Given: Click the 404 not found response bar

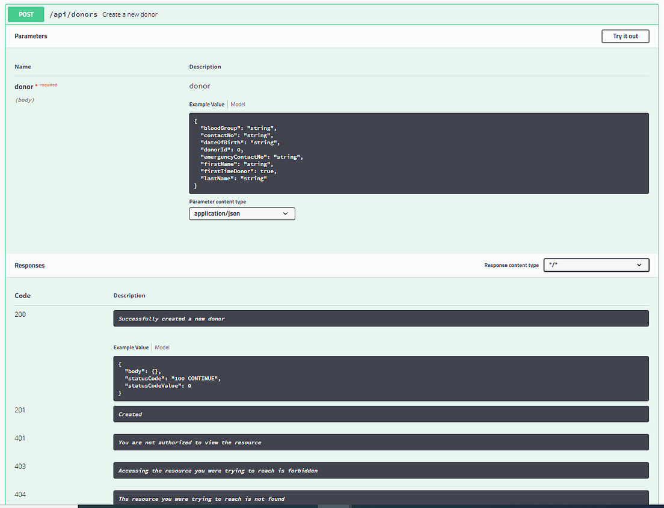Looking at the screenshot, I should 381,498.
